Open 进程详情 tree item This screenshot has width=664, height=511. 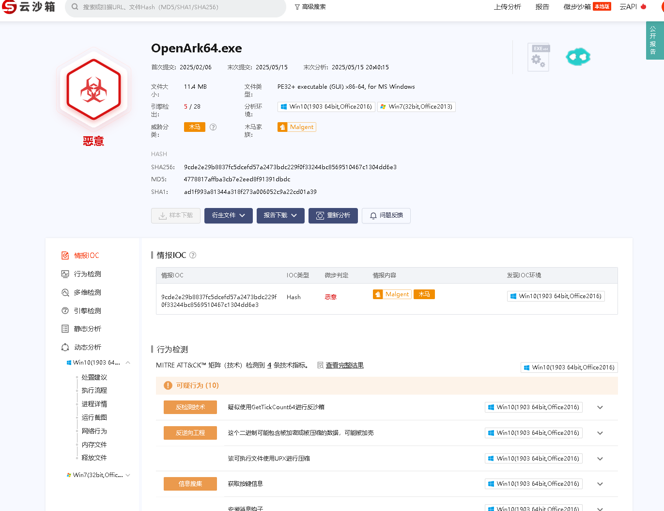pos(94,404)
